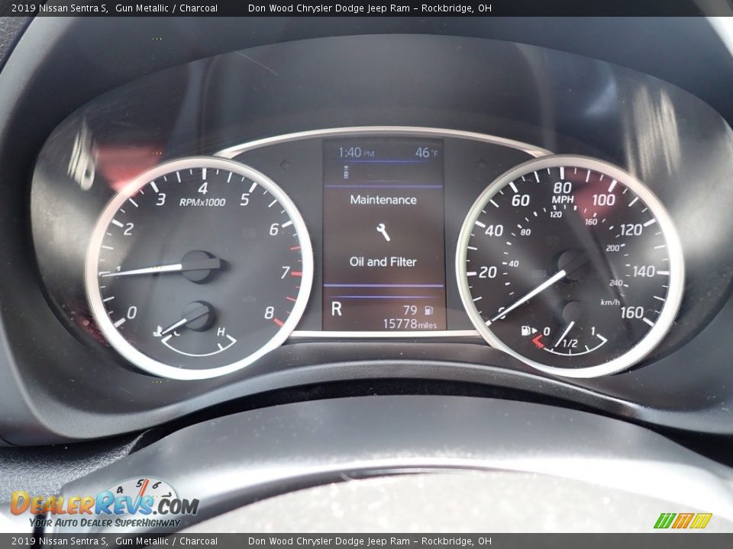Select the 15778 miles odometer reading
The height and width of the screenshot is (549, 733).
coord(410,324)
